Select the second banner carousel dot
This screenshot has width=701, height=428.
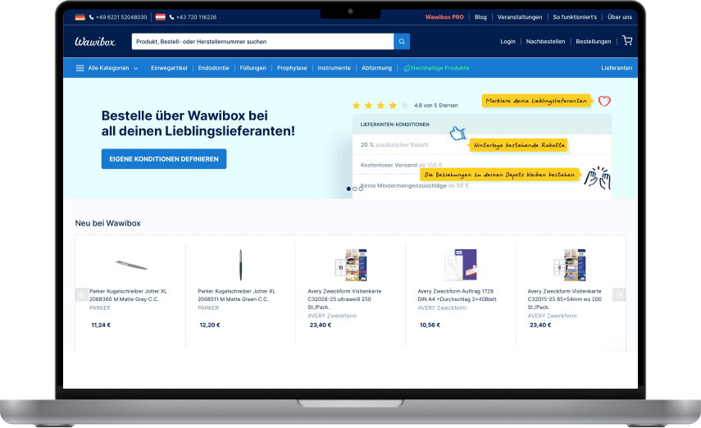click(354, 189)
